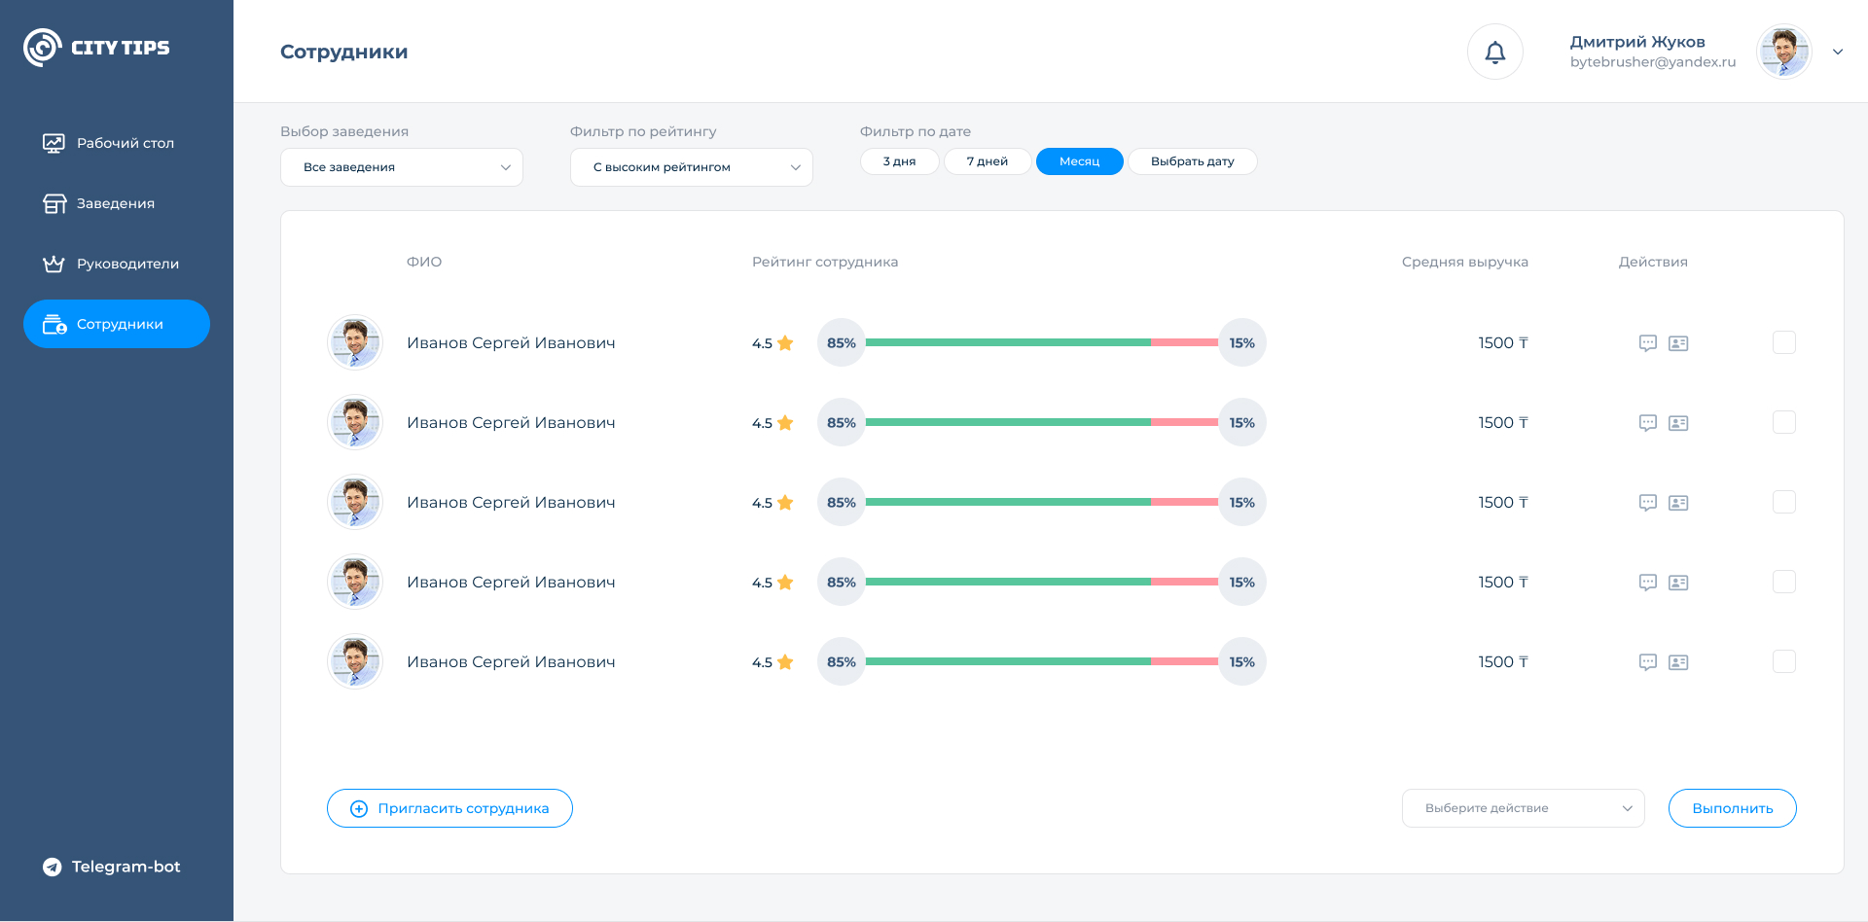
Task: Click the user name Дмитрий Жуков
Action: [x=1637, y=42]
